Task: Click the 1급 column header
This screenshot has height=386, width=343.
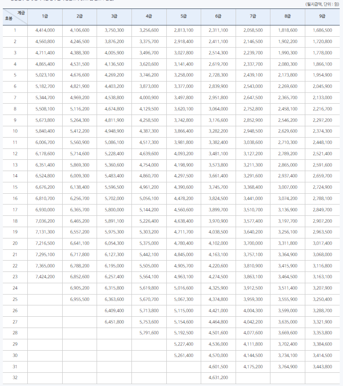Action: point(45,16)
